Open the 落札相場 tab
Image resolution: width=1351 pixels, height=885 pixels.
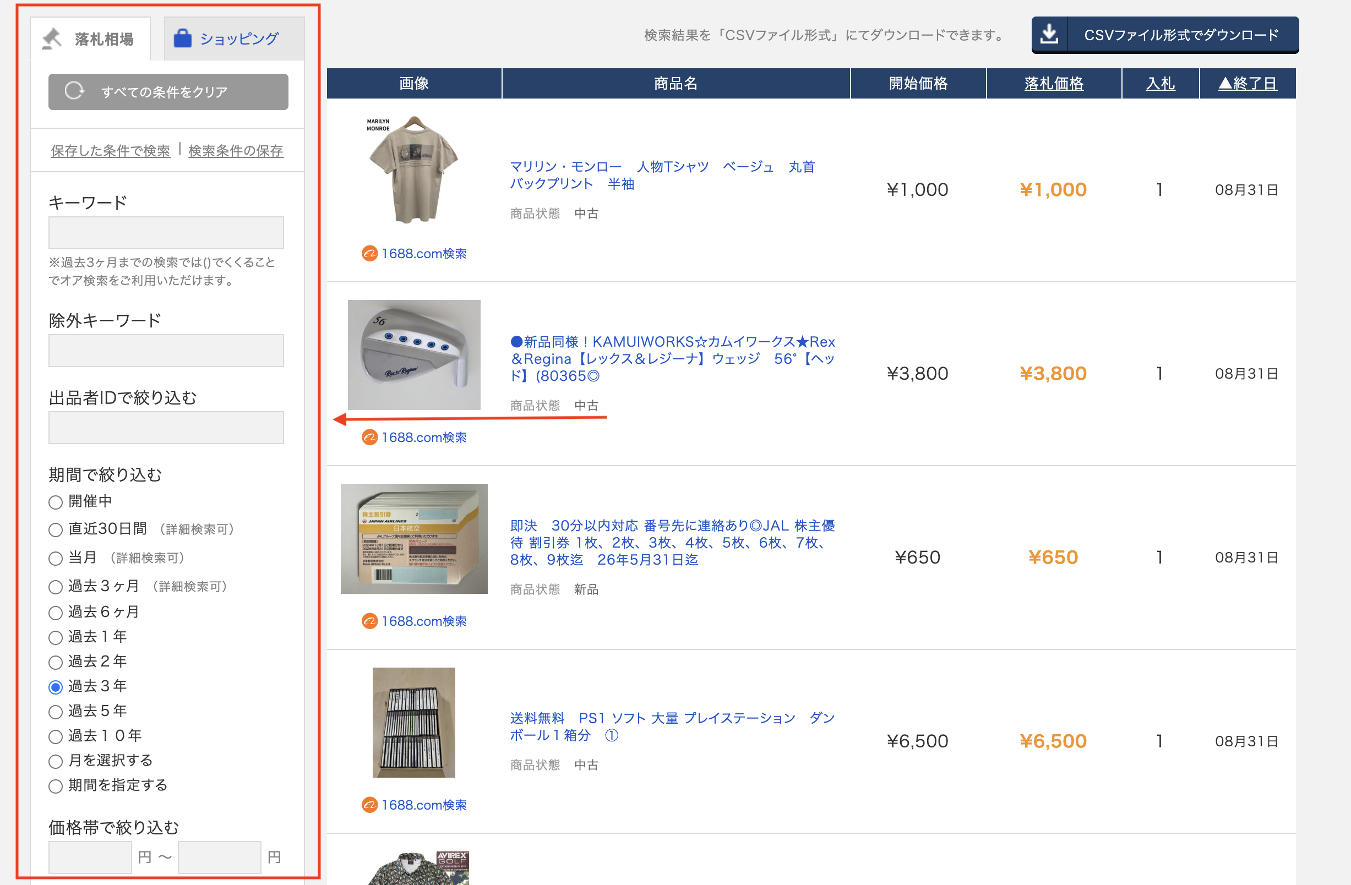[91, 39]
